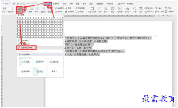The image size is (178, 108).
Task: Open the 空白页 blank page dropdown
Action: [x=11, y=10]
